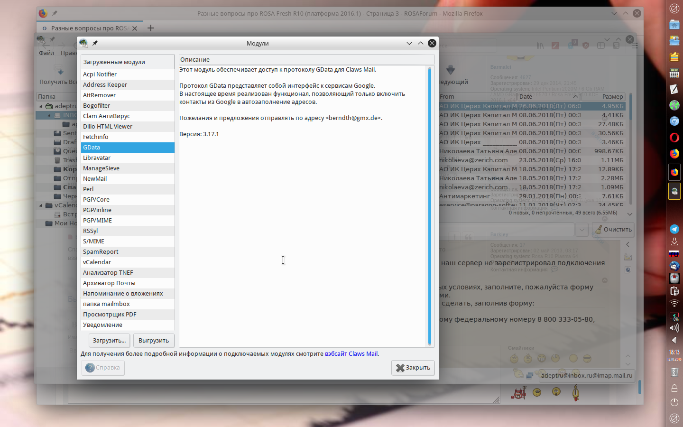683x427 pixels.
Task: Select the PGP/MIME module
Action: click(x=128, y=221)
